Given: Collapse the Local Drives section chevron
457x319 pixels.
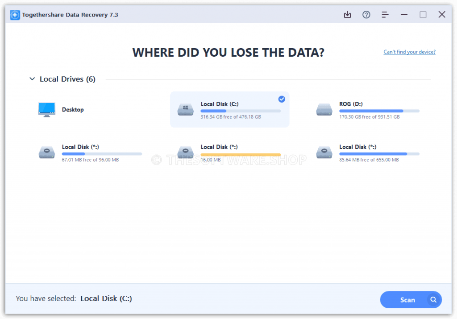Looking at the screenshot, I should pyautogui.click(x=32, y=79).
